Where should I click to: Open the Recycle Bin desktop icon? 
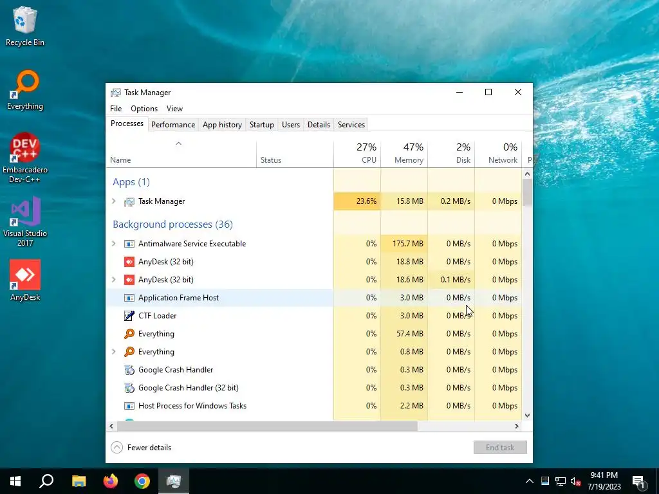[25, 26]
